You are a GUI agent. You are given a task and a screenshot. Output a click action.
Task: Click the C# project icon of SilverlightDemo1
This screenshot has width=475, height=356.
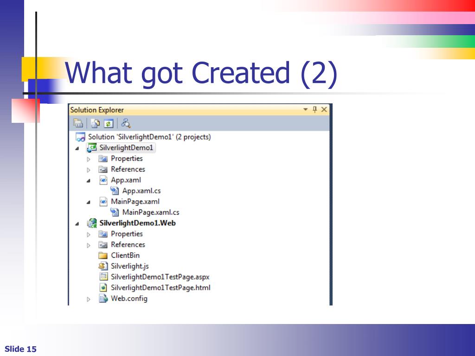coord(91,148)
